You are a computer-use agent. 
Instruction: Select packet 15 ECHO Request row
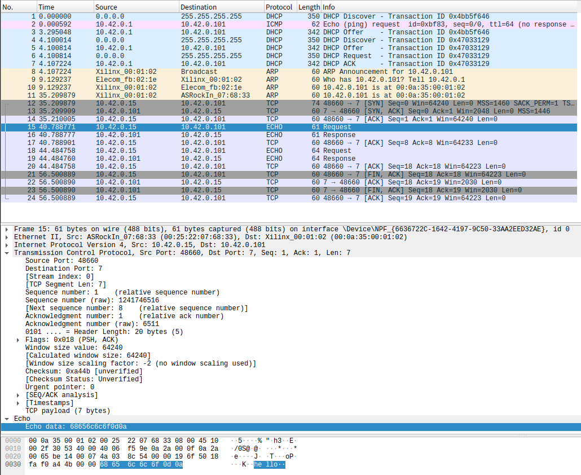click(289, 127)
